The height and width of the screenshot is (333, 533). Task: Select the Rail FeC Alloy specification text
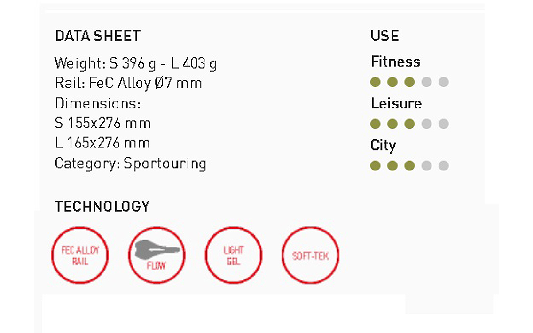[x=128, y=83]
